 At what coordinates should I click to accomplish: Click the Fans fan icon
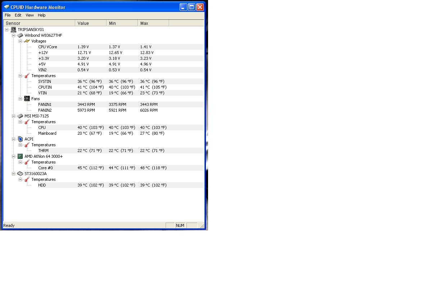(x=27, y=99)
